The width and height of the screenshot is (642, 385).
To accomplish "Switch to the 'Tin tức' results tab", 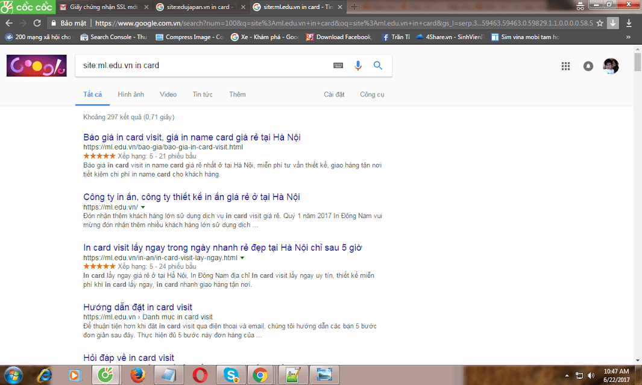I will [x=203, y=95].
